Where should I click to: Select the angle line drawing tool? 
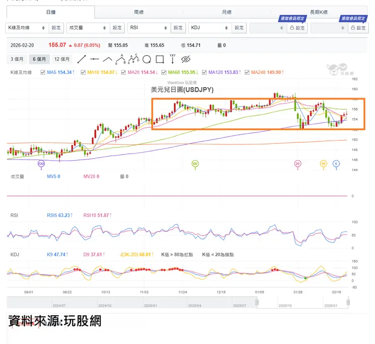coord(107,59)
